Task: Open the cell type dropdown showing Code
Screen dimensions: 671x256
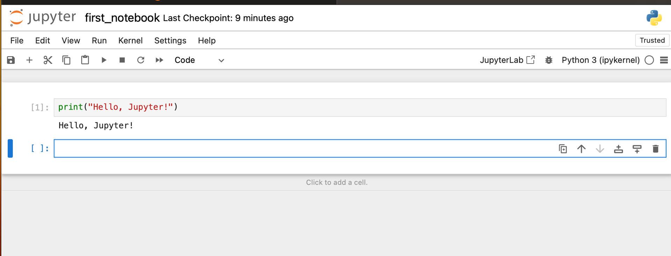Action: coord(199,60)
